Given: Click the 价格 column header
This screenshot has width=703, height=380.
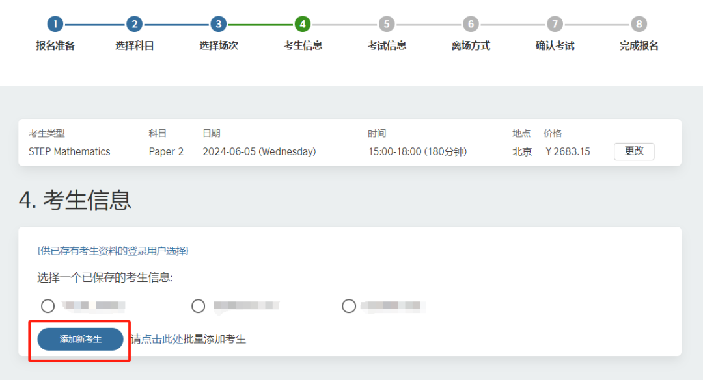Looking at the screenshot, I should point(553,133).
